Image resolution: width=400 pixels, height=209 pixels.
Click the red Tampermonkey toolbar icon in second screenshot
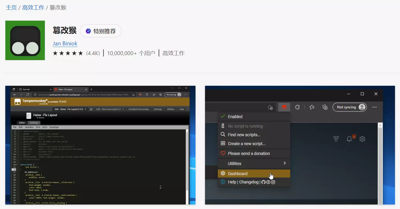point(284,107)
